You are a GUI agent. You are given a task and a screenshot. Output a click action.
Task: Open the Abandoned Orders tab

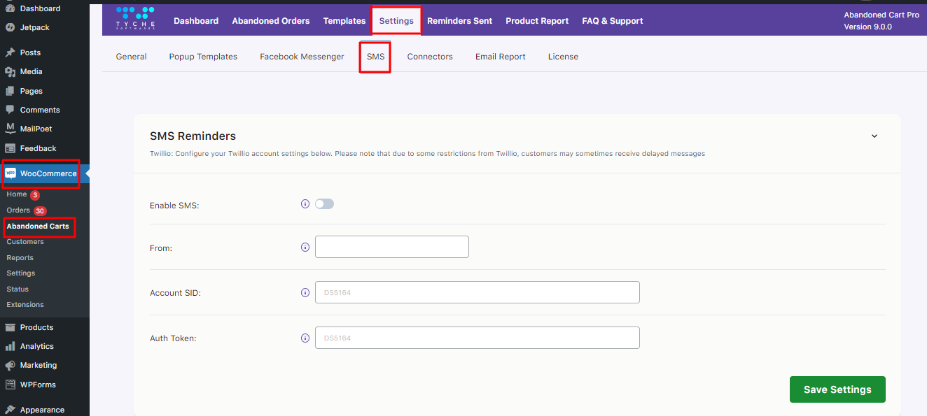tap(271, 21)
